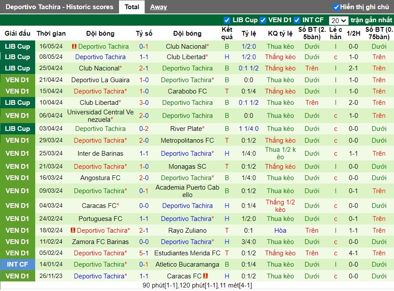Viewport: 394px width, 291px height.
Task: Open Carabobo FC team link
Action: pos(187,91)
